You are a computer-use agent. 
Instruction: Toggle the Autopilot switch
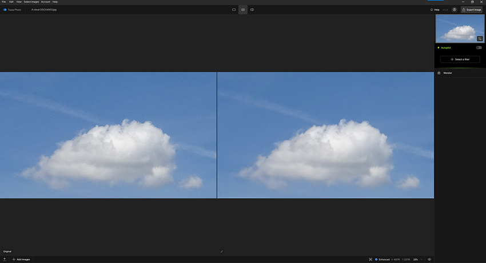[x=479, y=47]
